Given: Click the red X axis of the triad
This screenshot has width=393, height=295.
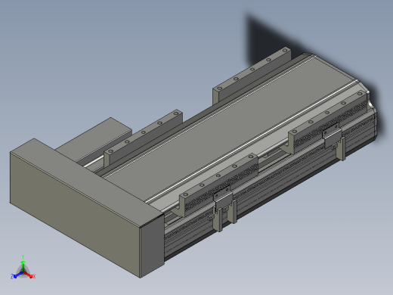Looking at the screenshot, I should pos(28,275).
